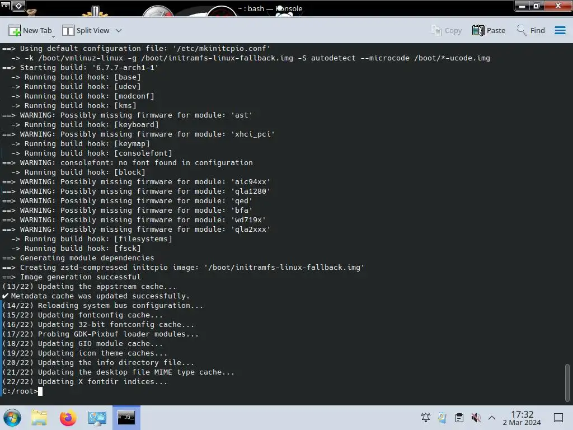Switch to the Konsole taskbar entry
Screen dimensions: 573x430
click(x=126, y=418)
